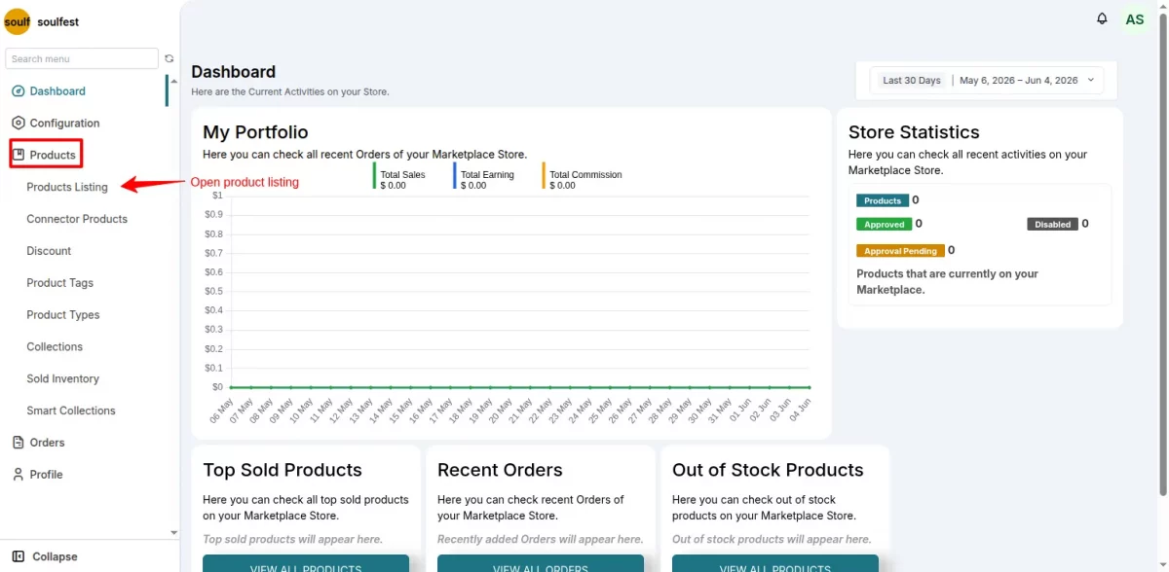Click the soulfest store logo
The image size is (1169, 572).
click(x=17, y=21)
